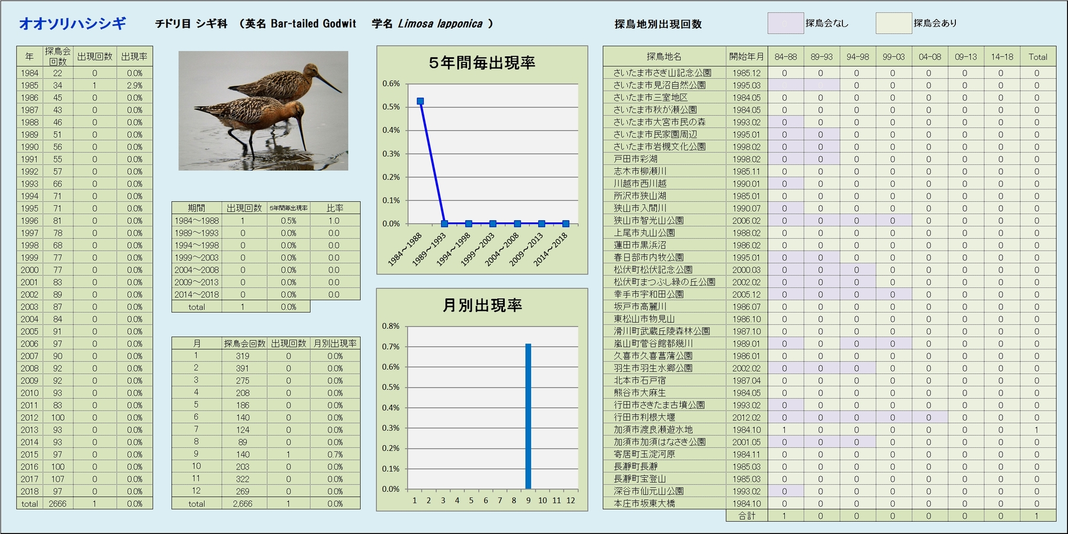
Task: Select the pale green 探鳥会あり legend swatch
Action: 894,23
